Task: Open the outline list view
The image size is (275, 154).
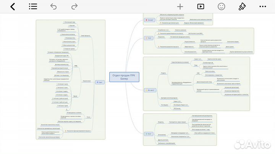Action: pos(33,6)
